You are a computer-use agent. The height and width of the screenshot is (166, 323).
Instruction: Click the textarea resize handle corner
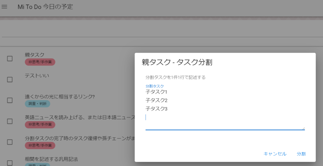point(303,128)
